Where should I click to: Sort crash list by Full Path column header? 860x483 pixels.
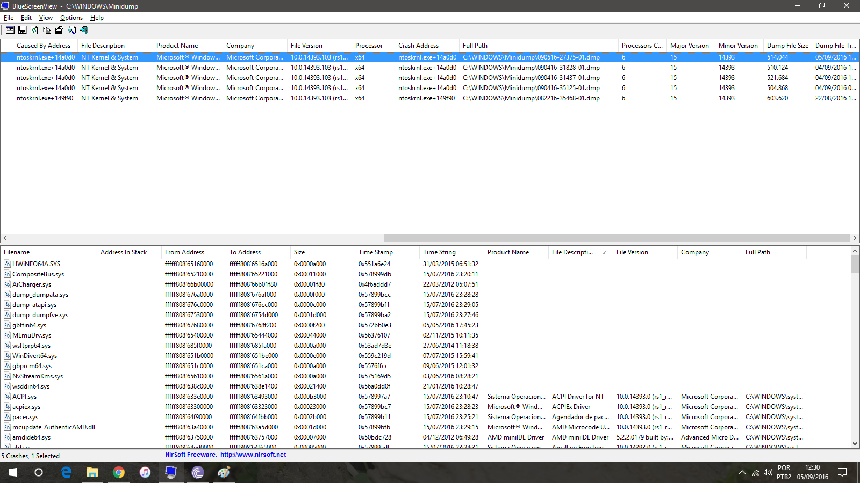tap(539, 46)
